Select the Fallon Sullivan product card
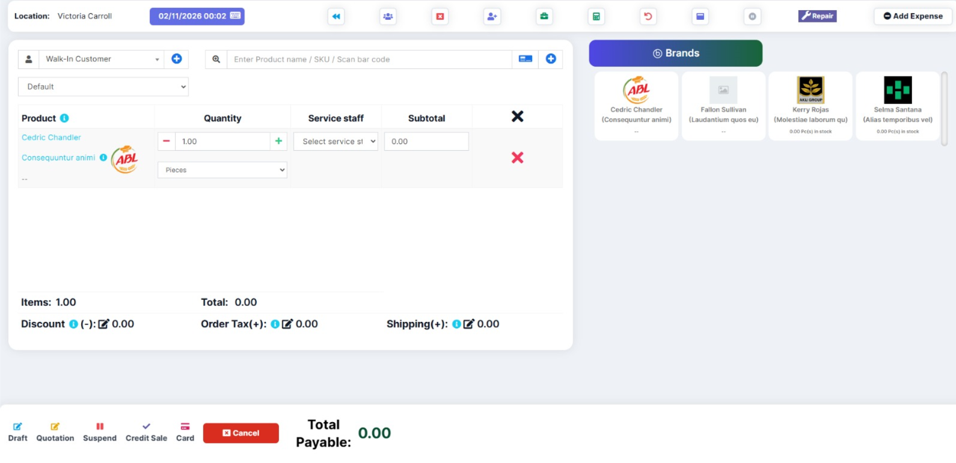 [x=723, y=106]
